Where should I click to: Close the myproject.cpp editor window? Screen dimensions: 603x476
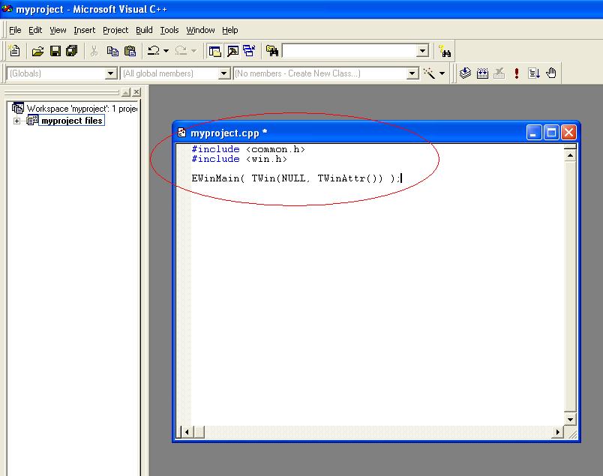[x=568, y=133]
